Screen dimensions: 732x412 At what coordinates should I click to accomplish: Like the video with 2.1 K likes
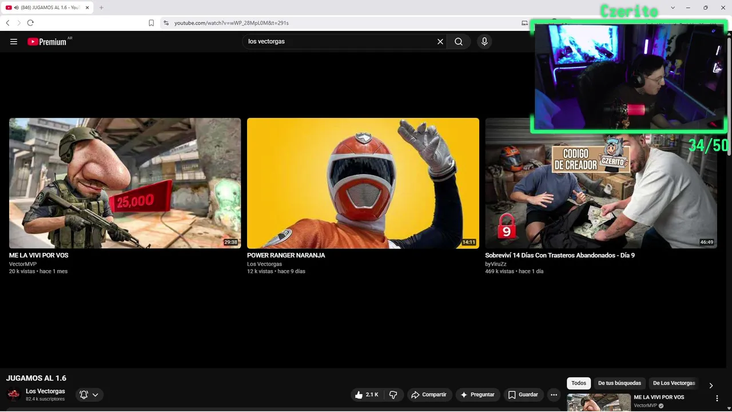click(367, 395)
